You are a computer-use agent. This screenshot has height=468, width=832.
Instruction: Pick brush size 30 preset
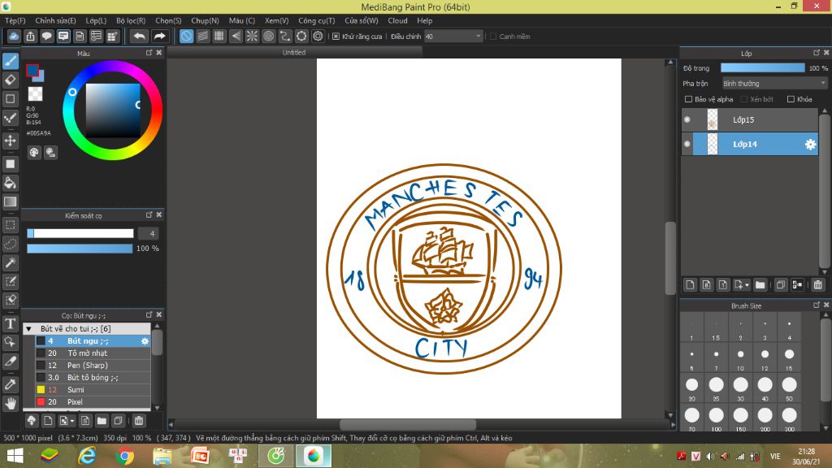pos(740,388)
